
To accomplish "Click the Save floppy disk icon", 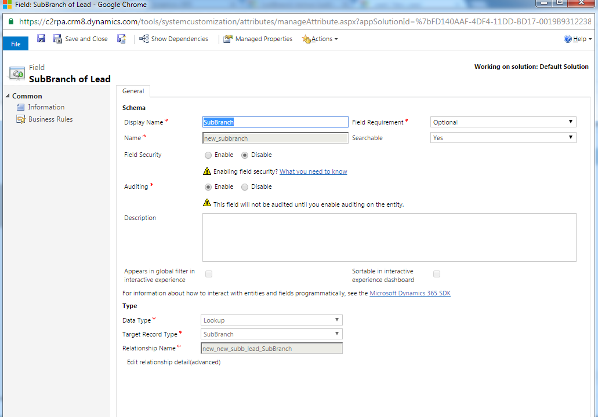I will click(x=41, y=38).
